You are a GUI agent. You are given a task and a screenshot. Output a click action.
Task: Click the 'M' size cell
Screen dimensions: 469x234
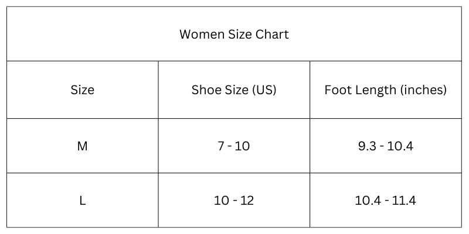(x=82, y=146)
